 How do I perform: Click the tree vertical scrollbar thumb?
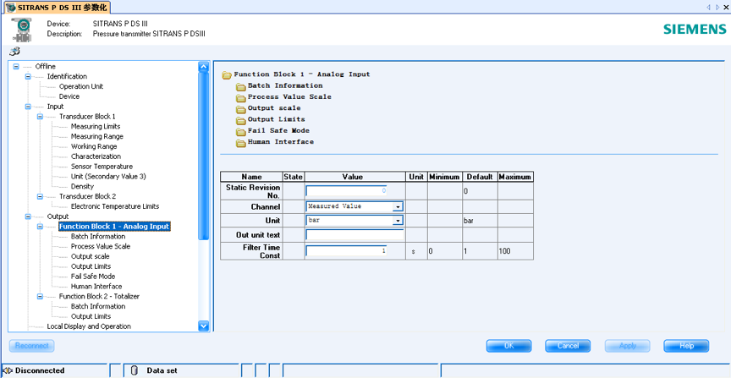click(x=203, y=156)
